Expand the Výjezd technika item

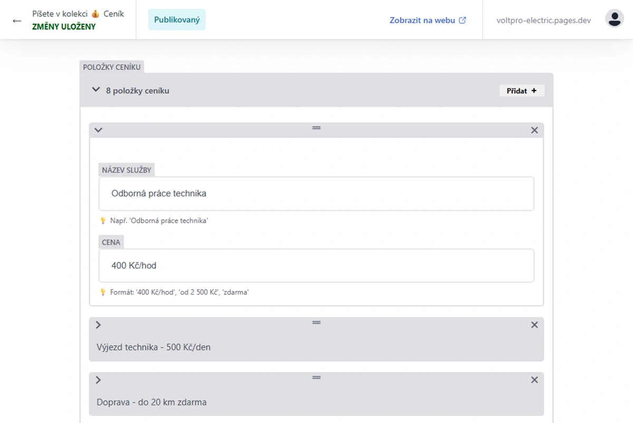[x=98, y=325]
